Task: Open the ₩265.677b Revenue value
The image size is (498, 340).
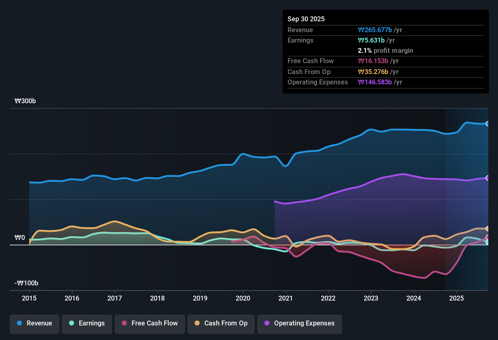Action: coord(375,30)
